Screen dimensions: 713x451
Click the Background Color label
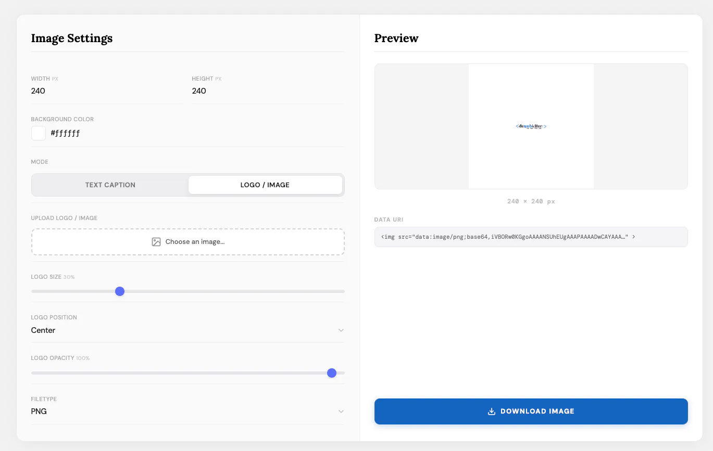62,119
